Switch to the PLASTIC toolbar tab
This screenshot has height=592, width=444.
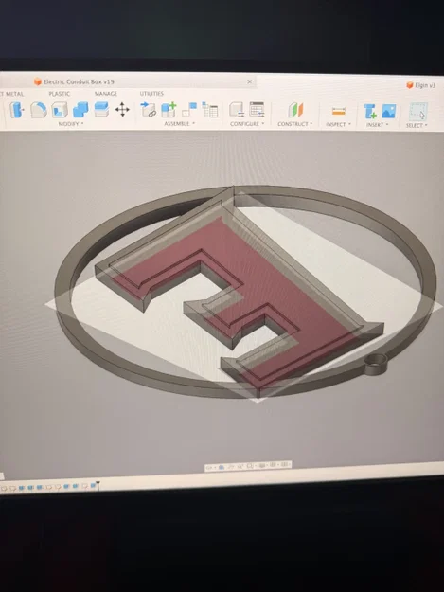tap(60, 94)
